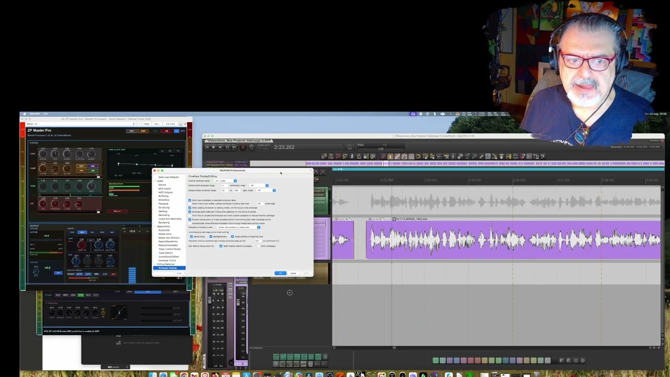Click Cancel in REAPER Preferences
Screen dimensions: 670x377
[x=293, y=273]
